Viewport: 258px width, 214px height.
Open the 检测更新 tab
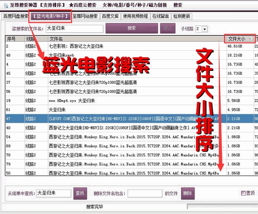point(181,16)
